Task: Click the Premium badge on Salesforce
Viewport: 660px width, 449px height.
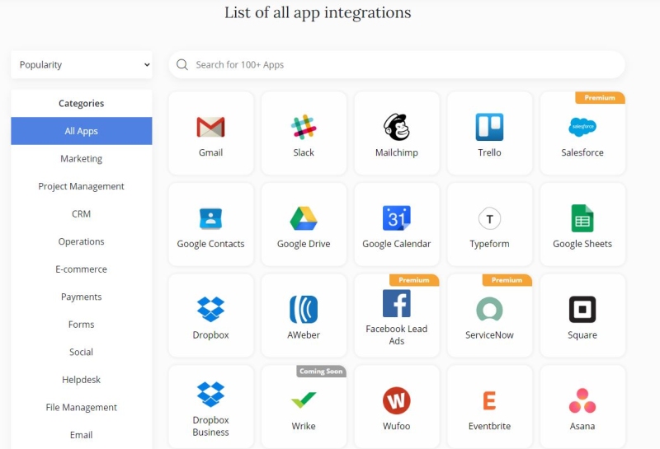Action: (600, 97)
